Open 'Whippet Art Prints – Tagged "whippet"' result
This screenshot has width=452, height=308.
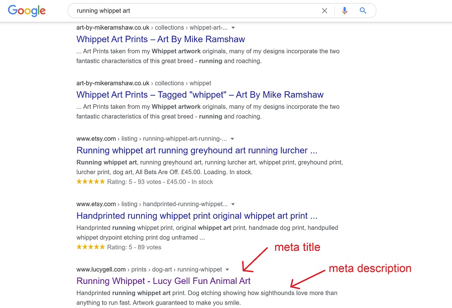(200, 95)
